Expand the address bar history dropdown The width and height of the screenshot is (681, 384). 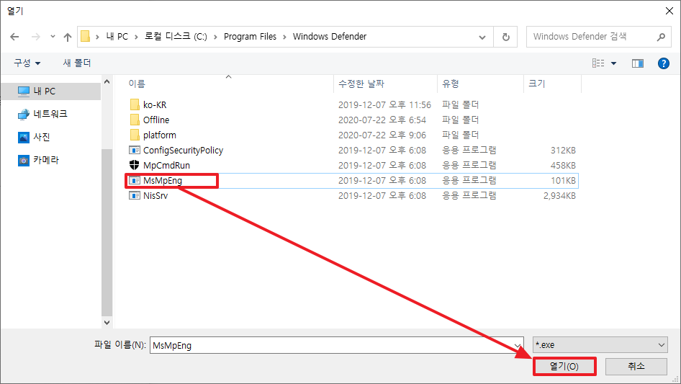(x=482, y=37)
